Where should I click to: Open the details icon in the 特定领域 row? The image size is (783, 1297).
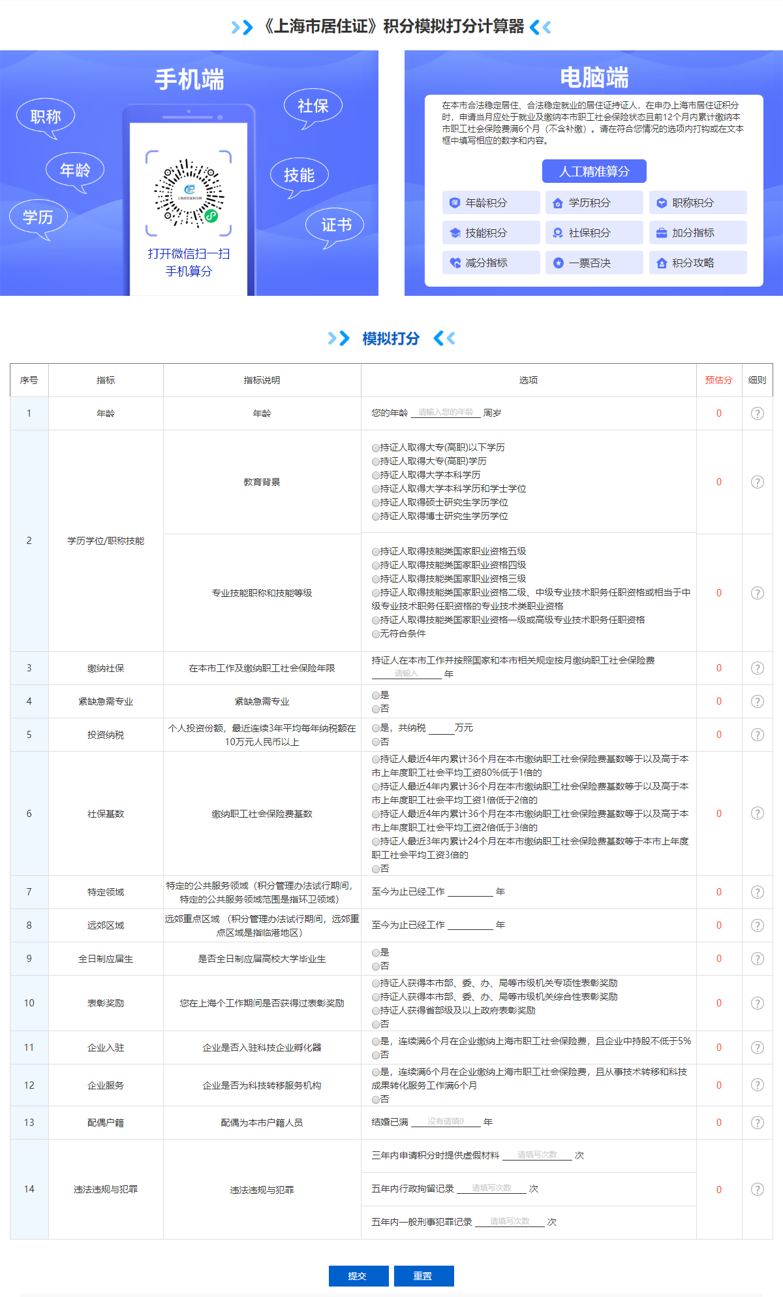(x=757, y=892)
